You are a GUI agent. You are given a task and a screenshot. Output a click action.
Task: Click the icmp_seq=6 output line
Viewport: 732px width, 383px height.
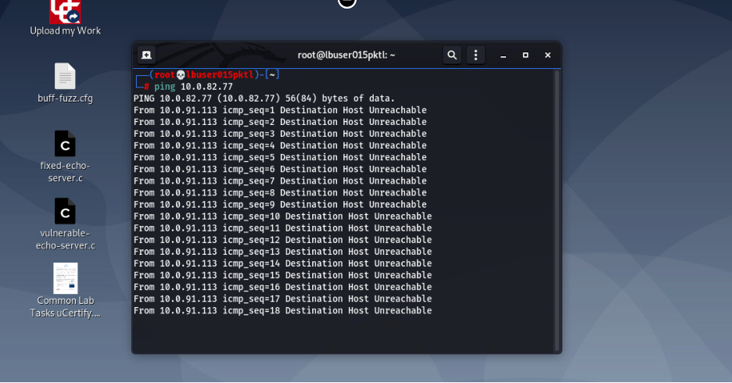(x=280, y=169)
